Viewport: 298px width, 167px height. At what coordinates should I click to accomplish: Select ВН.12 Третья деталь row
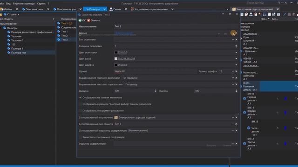pyautogui.click(x=269, y=144)
